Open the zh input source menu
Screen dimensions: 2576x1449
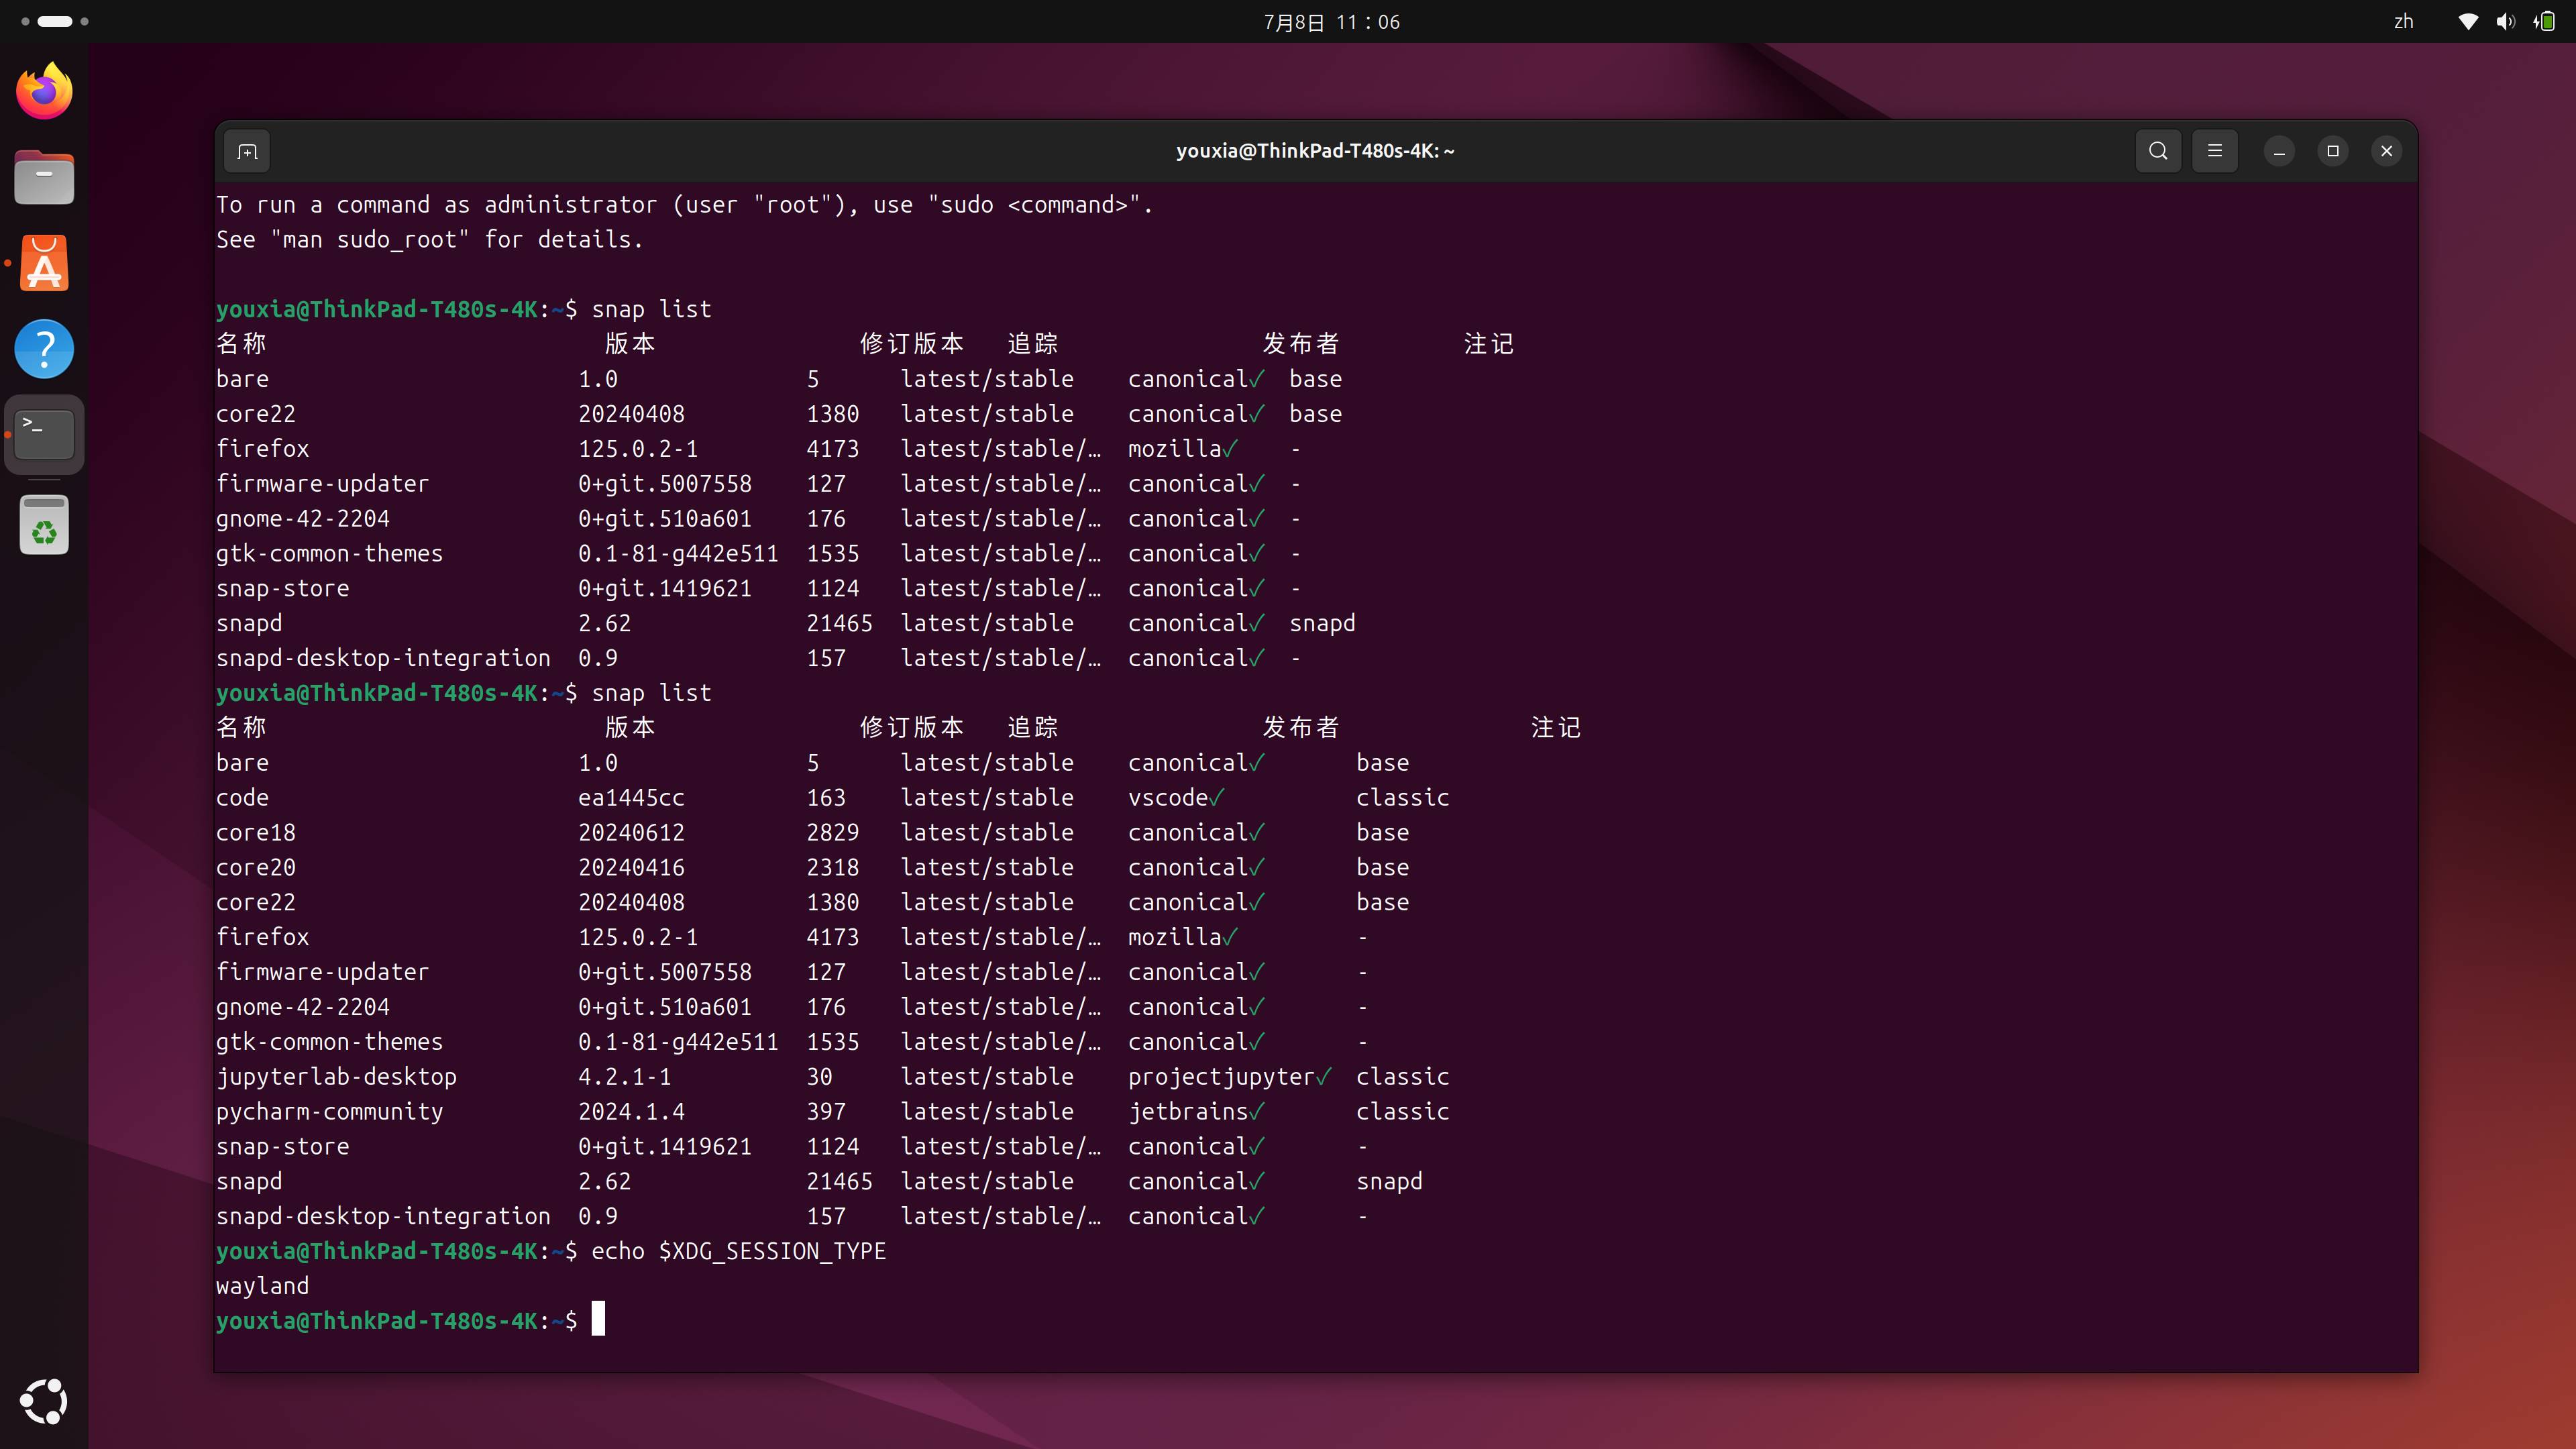[2403, 22]
